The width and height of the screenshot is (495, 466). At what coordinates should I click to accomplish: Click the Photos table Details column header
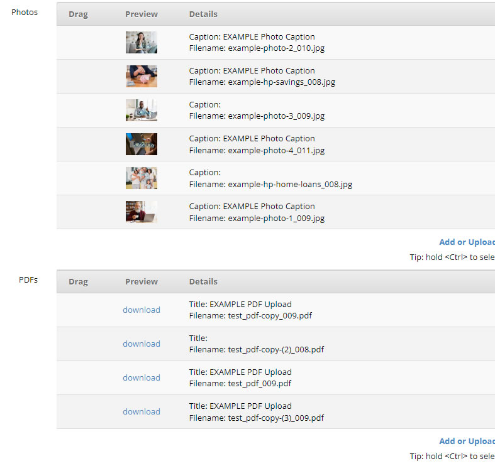[203, 14]
